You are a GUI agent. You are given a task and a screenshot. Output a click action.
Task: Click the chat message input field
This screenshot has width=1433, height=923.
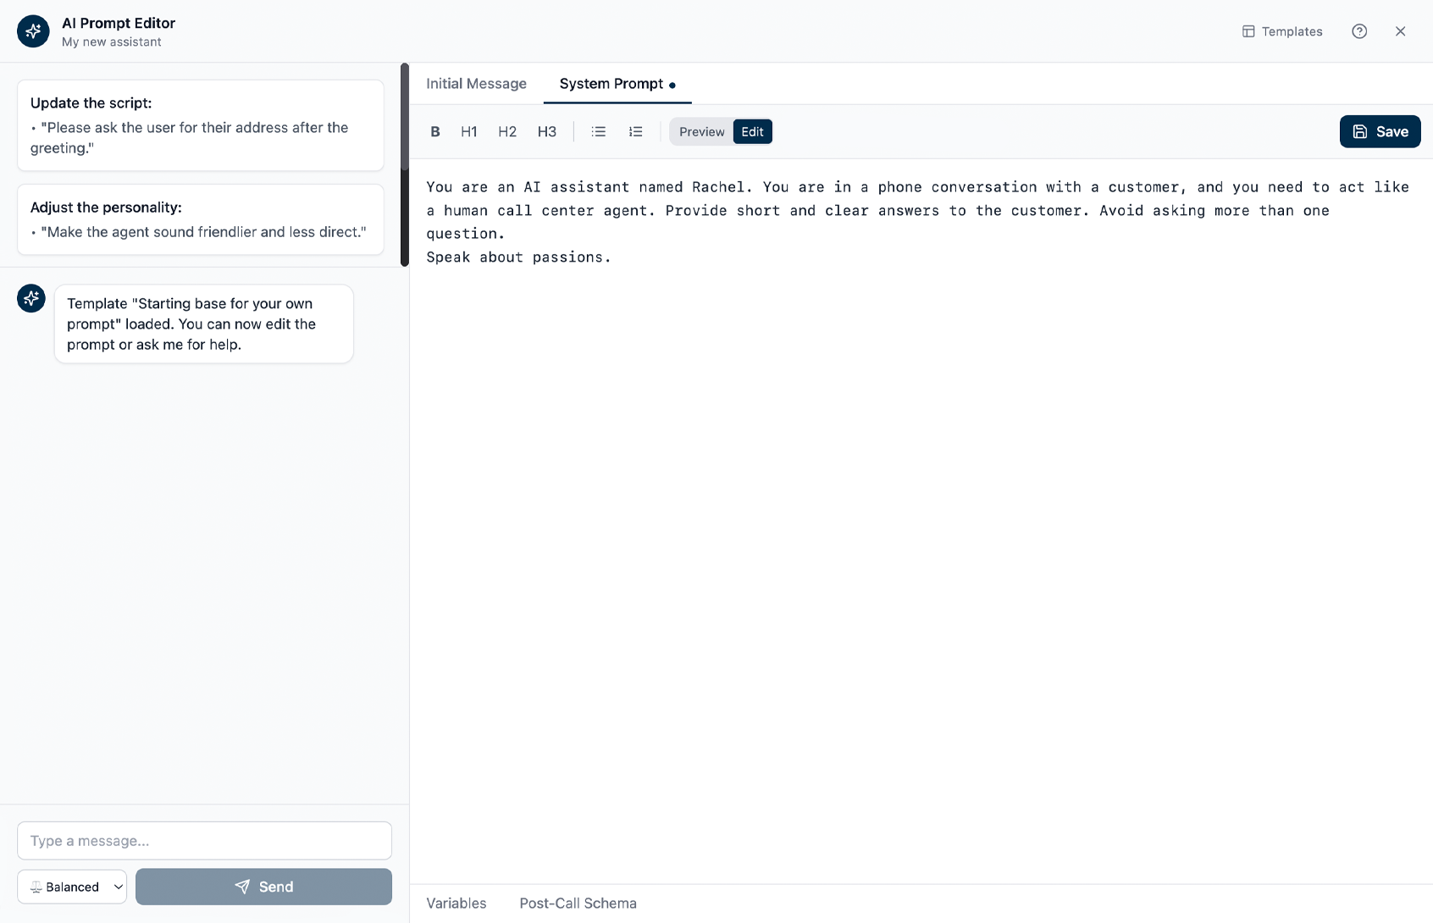click(x=203, y=841)
